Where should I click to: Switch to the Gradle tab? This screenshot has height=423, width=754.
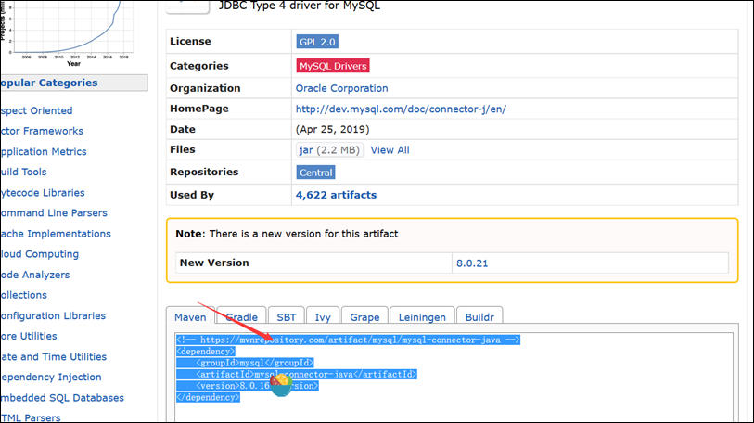[x=241, y=317]
